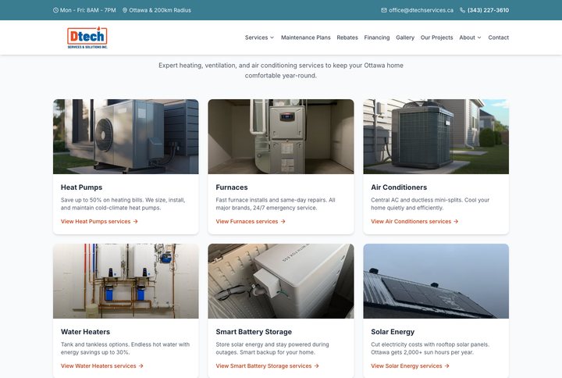Click the arrow after View Heat Pumps services
The height and width of the screenshot is (378, 562).
pyautogui.click(x=136, y=222)
